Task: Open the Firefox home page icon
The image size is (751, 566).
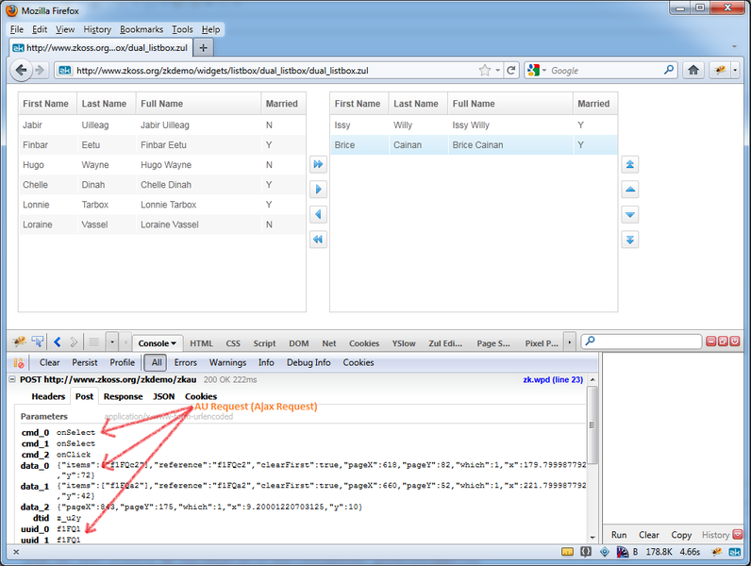Action: tap(693, 71)
